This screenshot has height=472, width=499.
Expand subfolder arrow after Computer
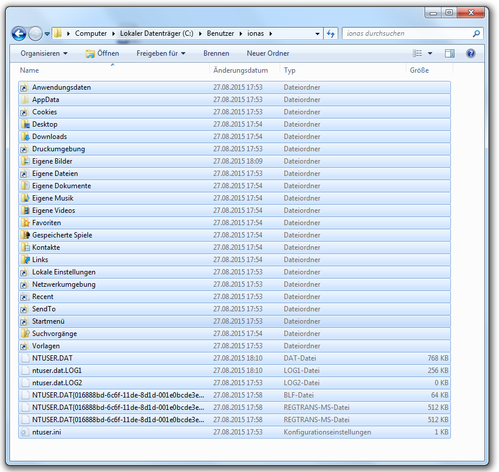click(x=114, y=34)
